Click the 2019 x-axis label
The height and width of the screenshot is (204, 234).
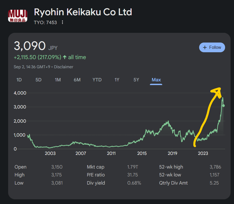click(172, 153)
